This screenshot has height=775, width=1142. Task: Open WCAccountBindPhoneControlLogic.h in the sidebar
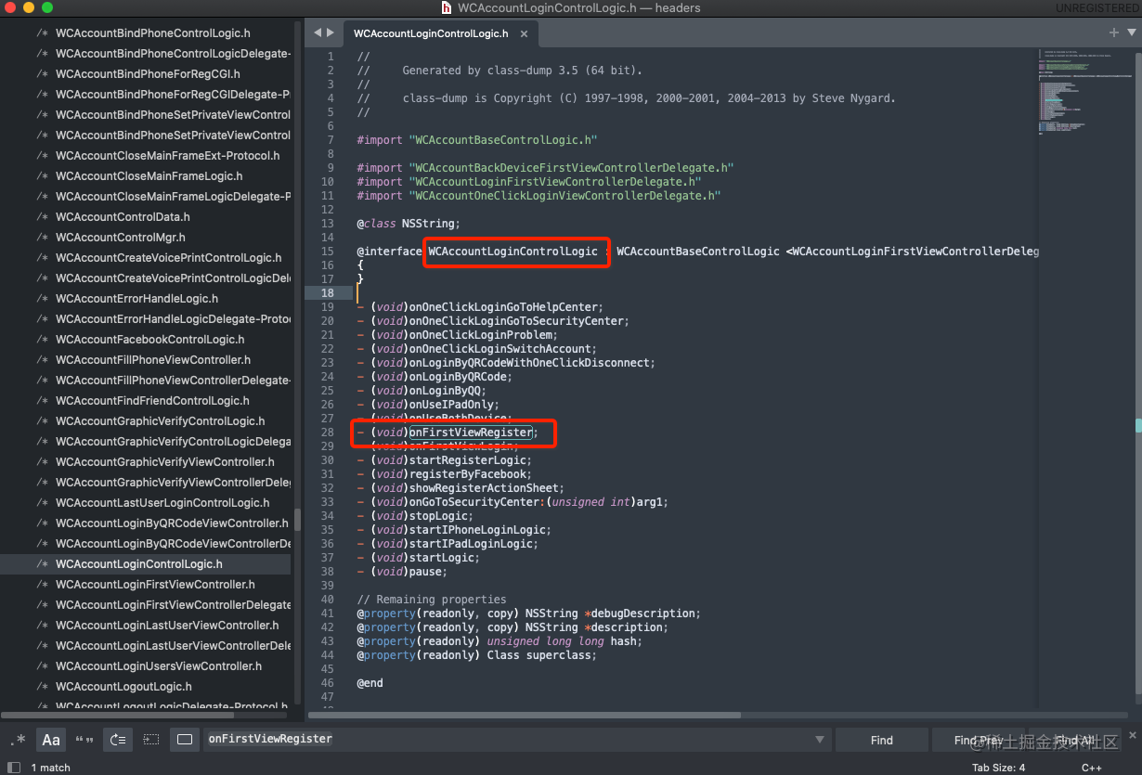(152, 33)
